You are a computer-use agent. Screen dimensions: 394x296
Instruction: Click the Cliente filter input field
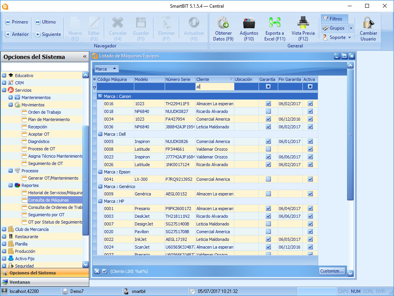click(x=215, y=87)
